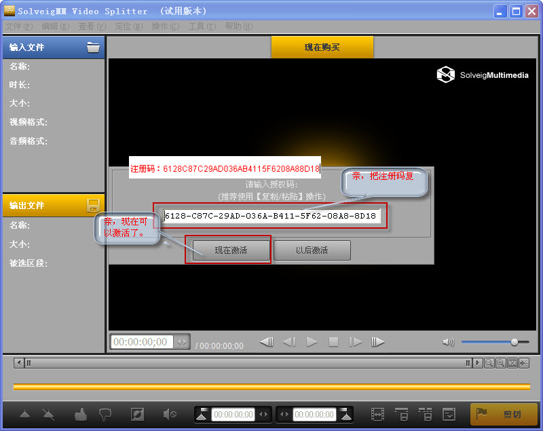Open the 编辑(E) menu

coord(56,26)
